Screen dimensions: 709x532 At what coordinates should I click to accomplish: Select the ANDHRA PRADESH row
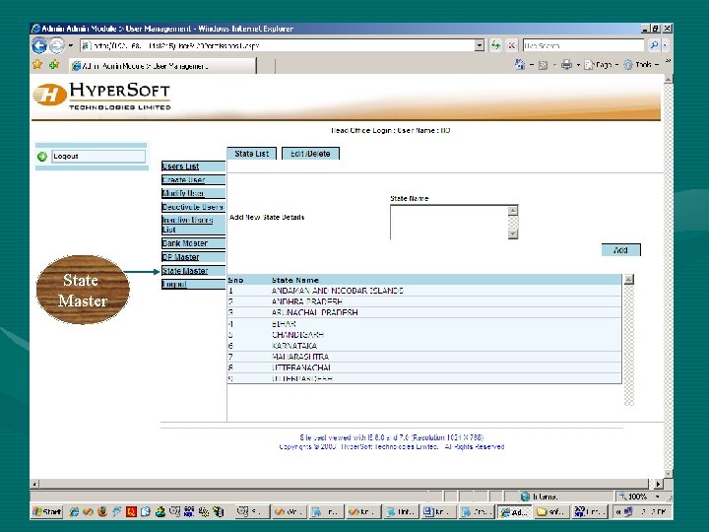coord(424,301)
